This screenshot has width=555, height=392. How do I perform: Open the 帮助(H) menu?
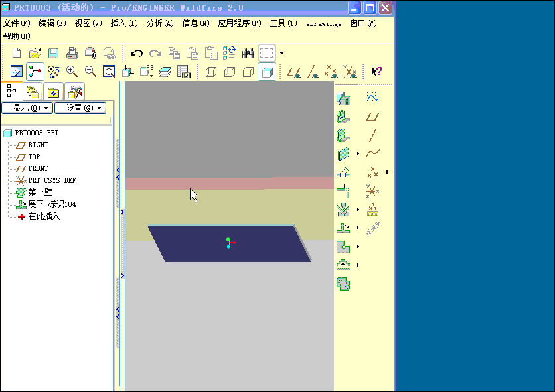17,36
